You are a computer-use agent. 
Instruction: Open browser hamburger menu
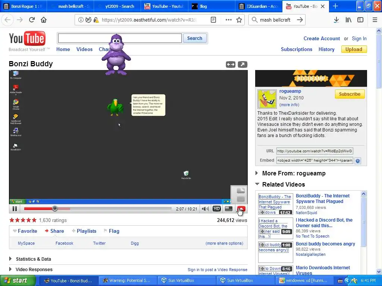[x=375, y=20]
